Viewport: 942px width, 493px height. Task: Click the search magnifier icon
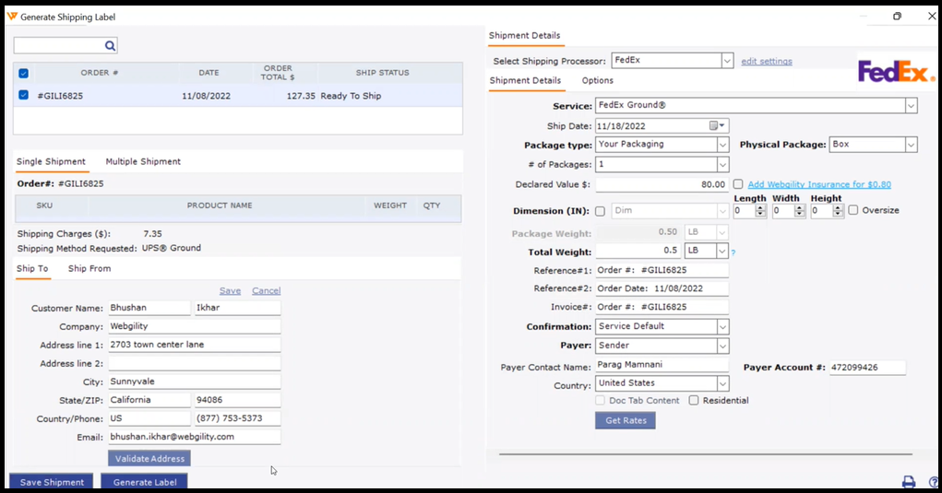coord(110,46)
